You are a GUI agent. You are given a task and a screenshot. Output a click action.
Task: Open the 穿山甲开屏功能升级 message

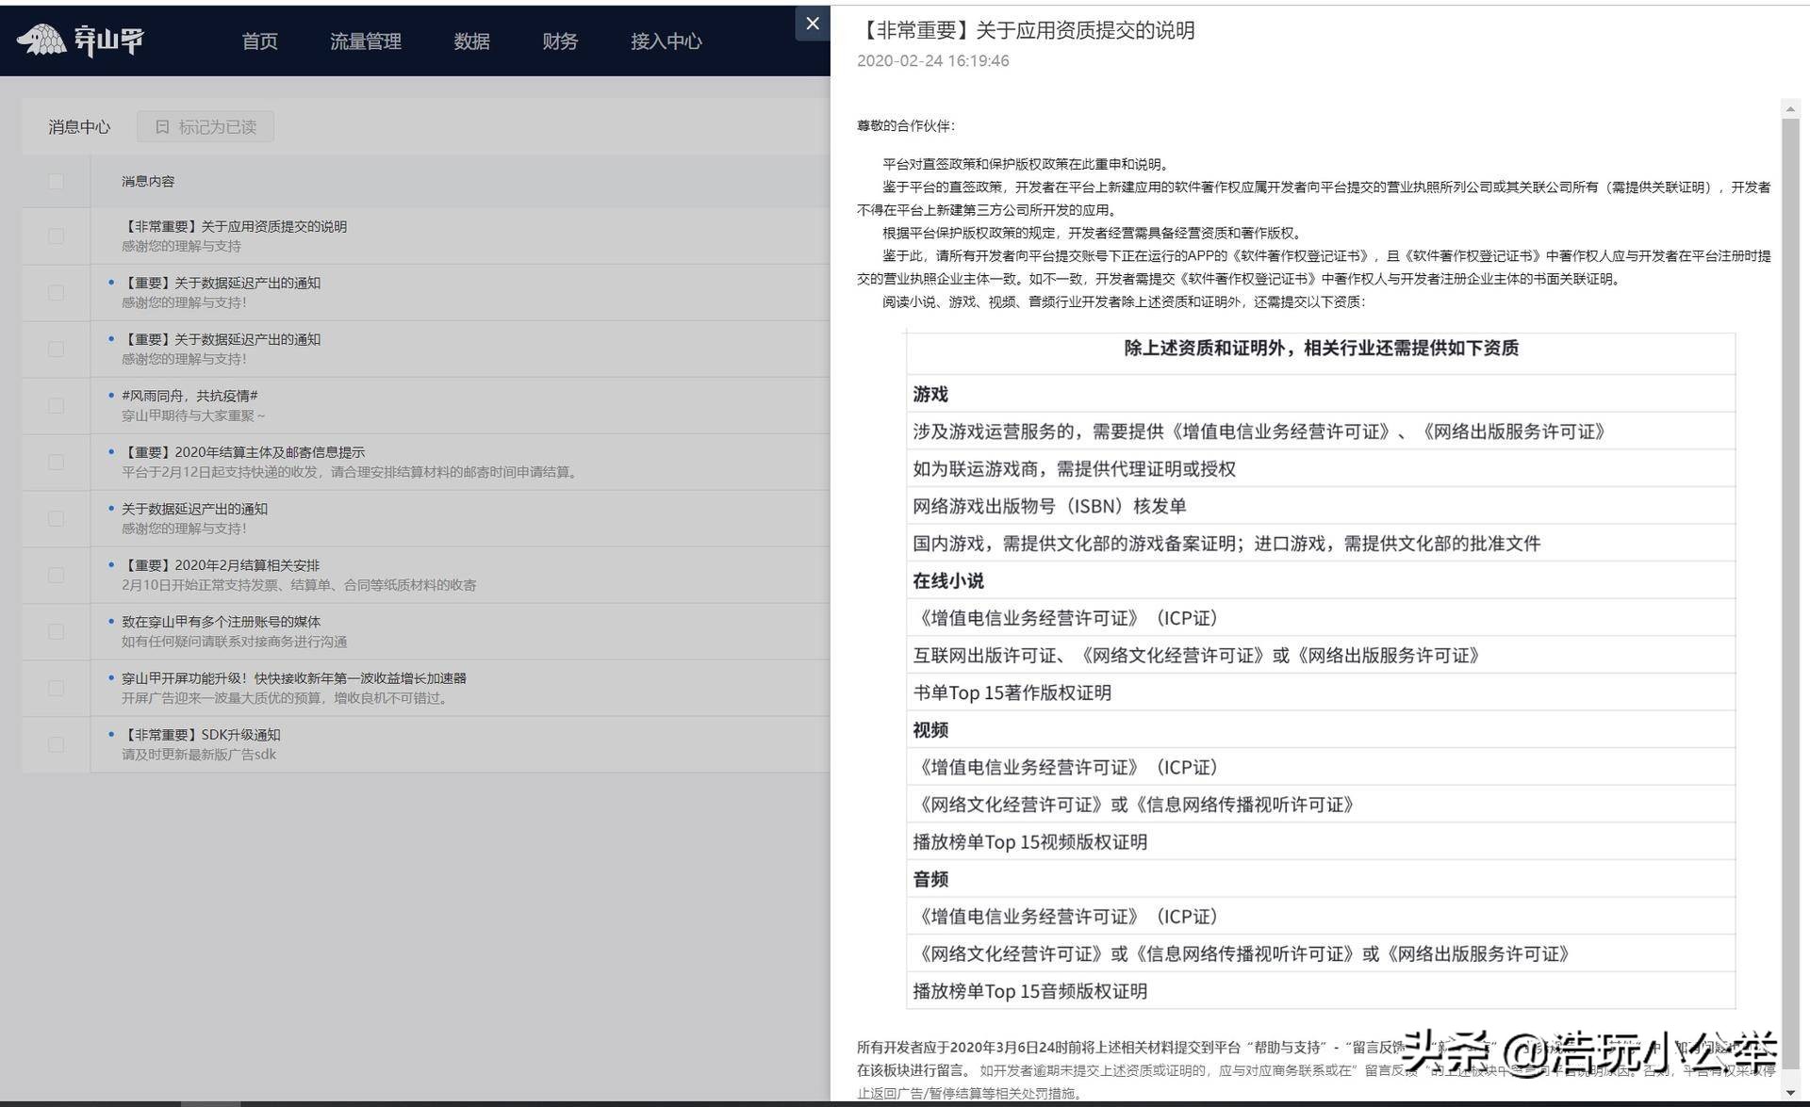pyautogui.click(x=296, y=677)
